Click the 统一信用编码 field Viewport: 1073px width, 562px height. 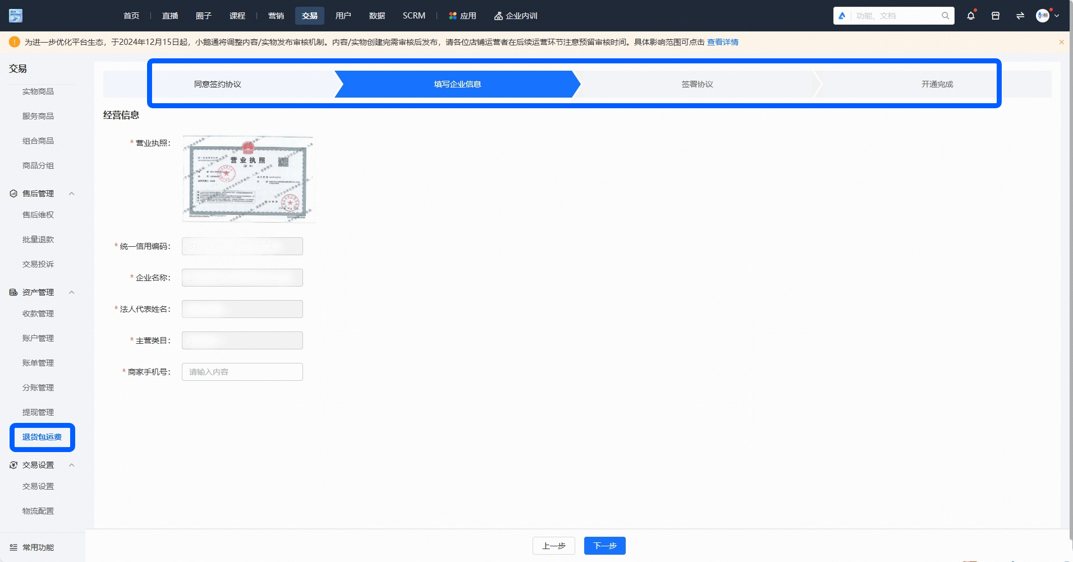click(x=242, y=246)
